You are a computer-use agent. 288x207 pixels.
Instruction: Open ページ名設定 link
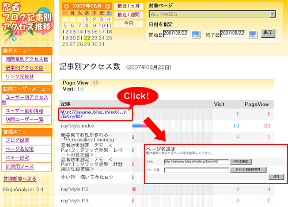click(20, 149)
